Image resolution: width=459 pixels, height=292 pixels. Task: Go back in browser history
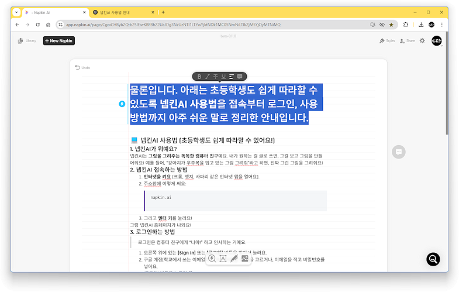18,25
